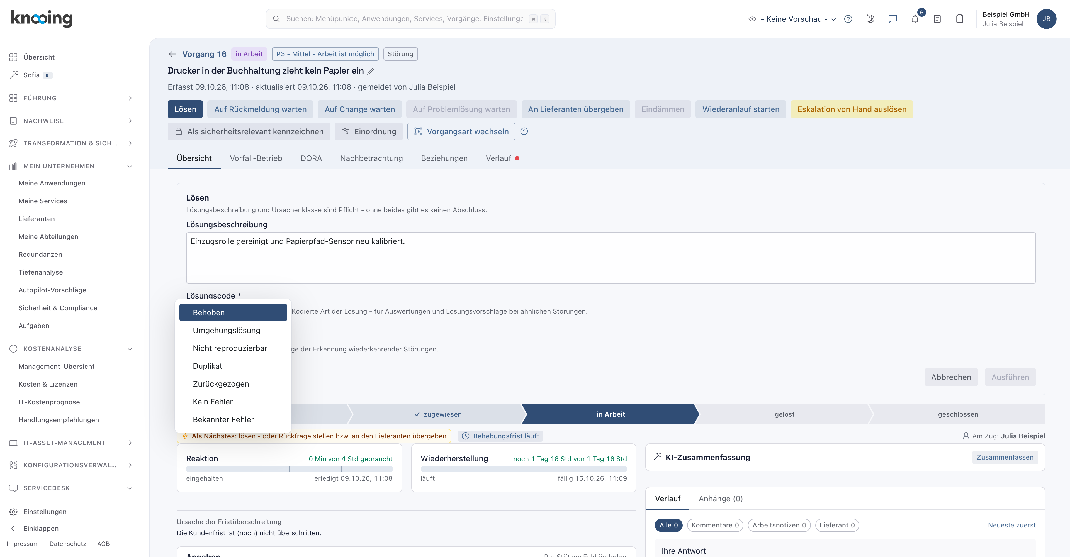Collapse the MEIN UNTERNEHMEN section
The height and width of the screenshot is (557, 1070).
[71, 166]
